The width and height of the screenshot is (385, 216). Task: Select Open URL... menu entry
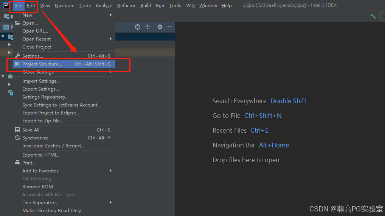point(64,31)
